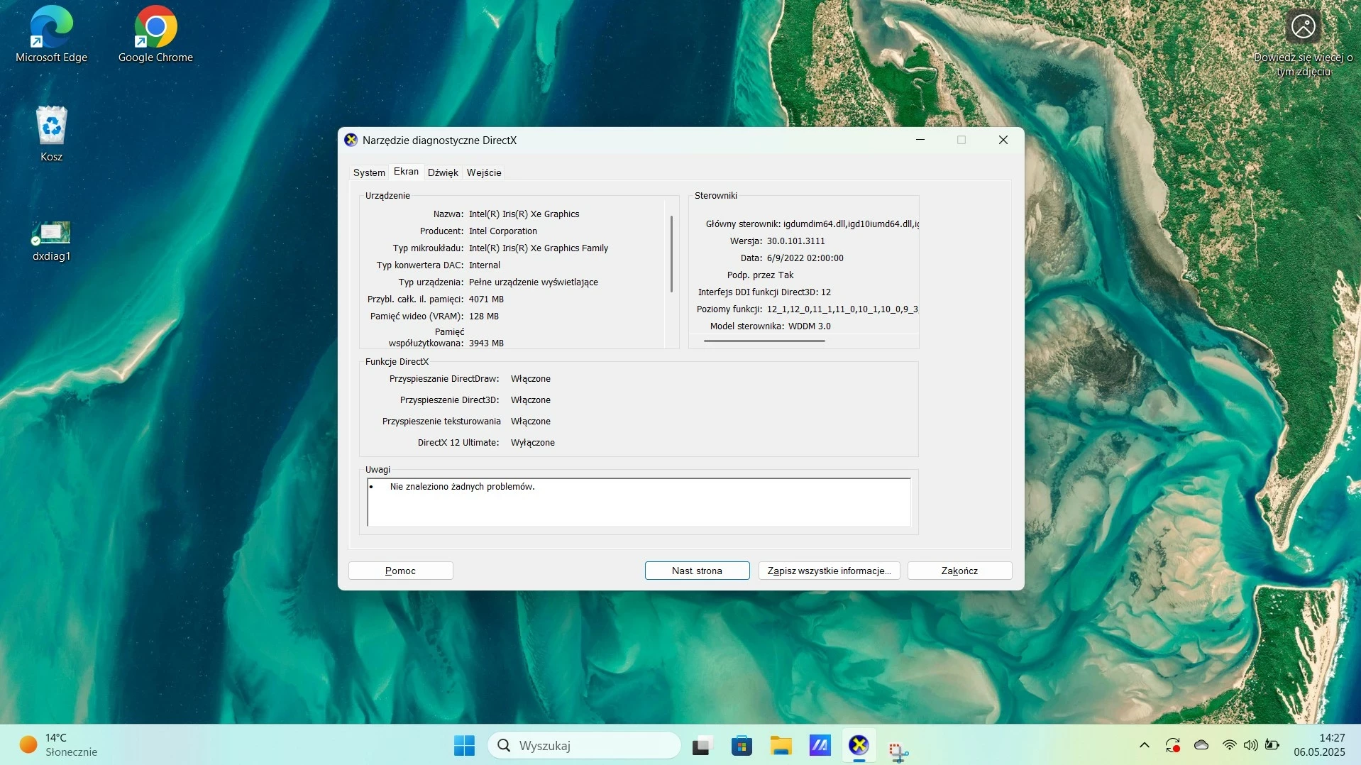Click the DirectX diagnostic taskbar icon
The height and width of the screenshot is (765, 1361).
(x=859, y=746)
